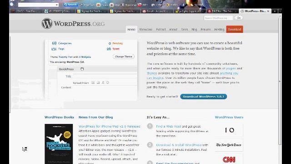Open the Hosting navigation item
Viewport: 291px width, 164px height.
click(219, 29)
